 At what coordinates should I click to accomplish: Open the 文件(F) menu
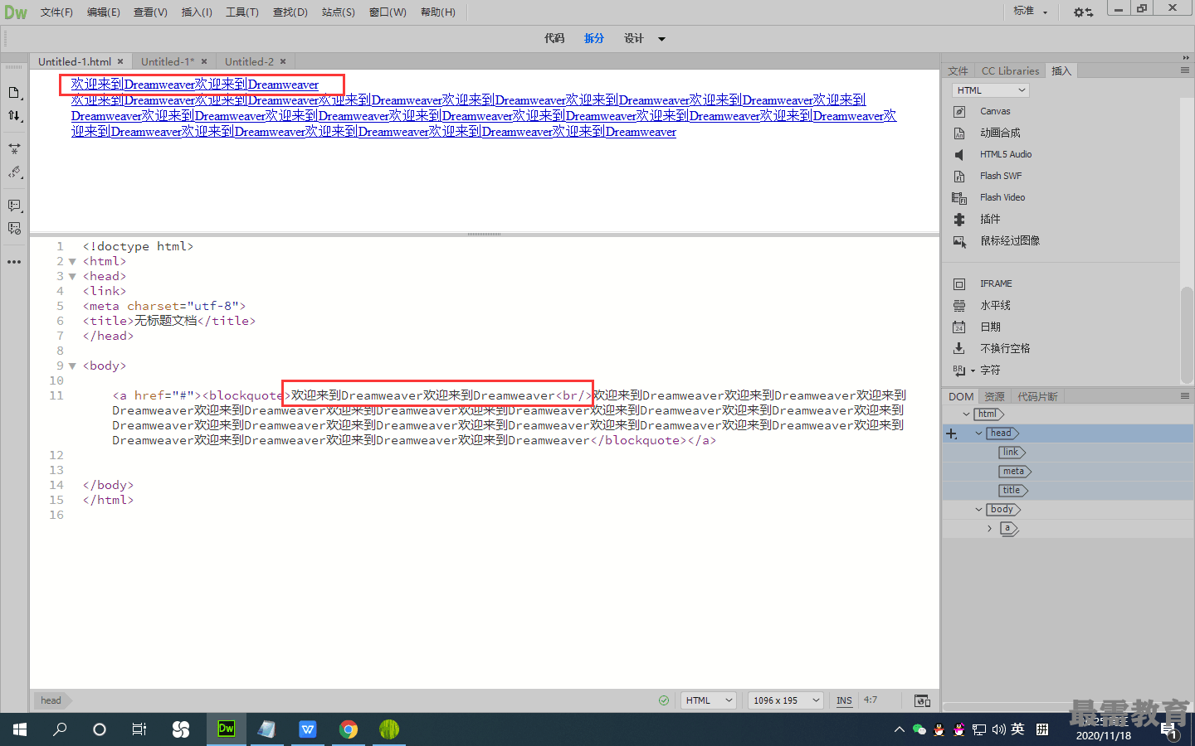56,12
